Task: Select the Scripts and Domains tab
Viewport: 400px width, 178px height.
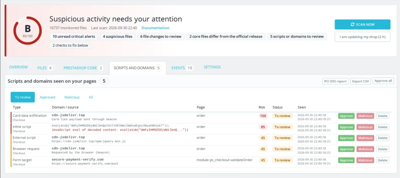Action: tap(137, 68)
